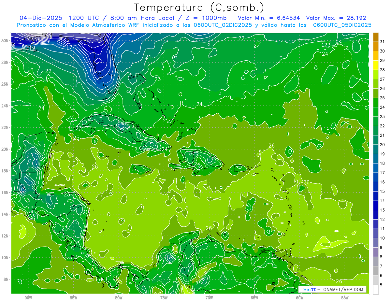Click the "70W" longitude axis label
The height and width of the screenshot is (302, 391).
(x=209, y=298)
